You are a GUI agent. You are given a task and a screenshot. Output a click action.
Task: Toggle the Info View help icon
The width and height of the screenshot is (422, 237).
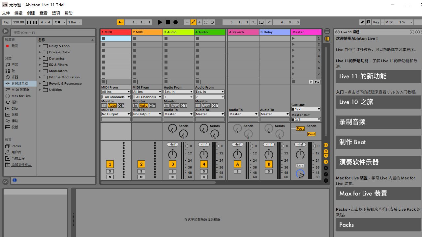(14, 180)
